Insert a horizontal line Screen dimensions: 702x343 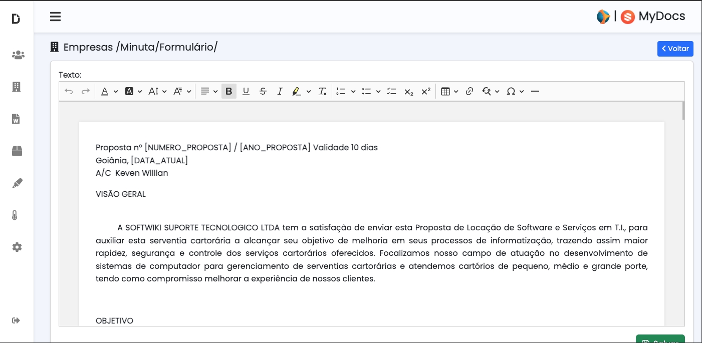pos(535,91)
